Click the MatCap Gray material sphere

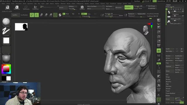point(6,59)
